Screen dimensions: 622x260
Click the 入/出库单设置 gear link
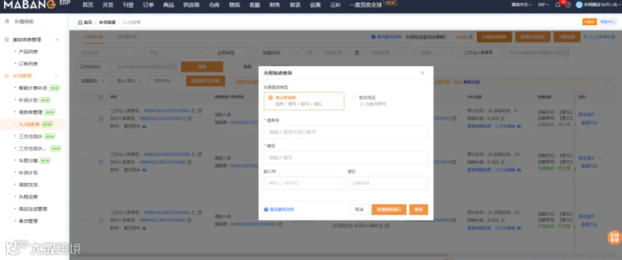tap(599, 37)
